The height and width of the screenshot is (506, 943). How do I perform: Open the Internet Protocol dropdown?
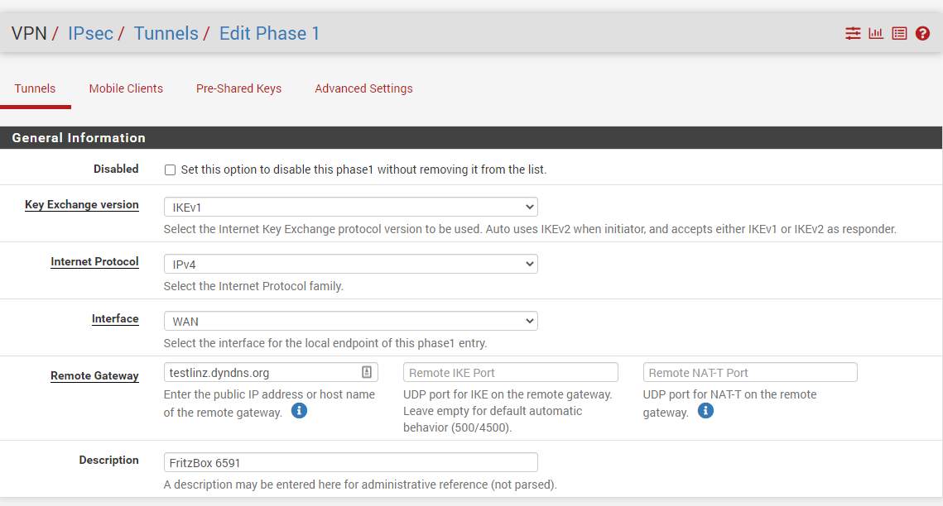coord(350,264)
